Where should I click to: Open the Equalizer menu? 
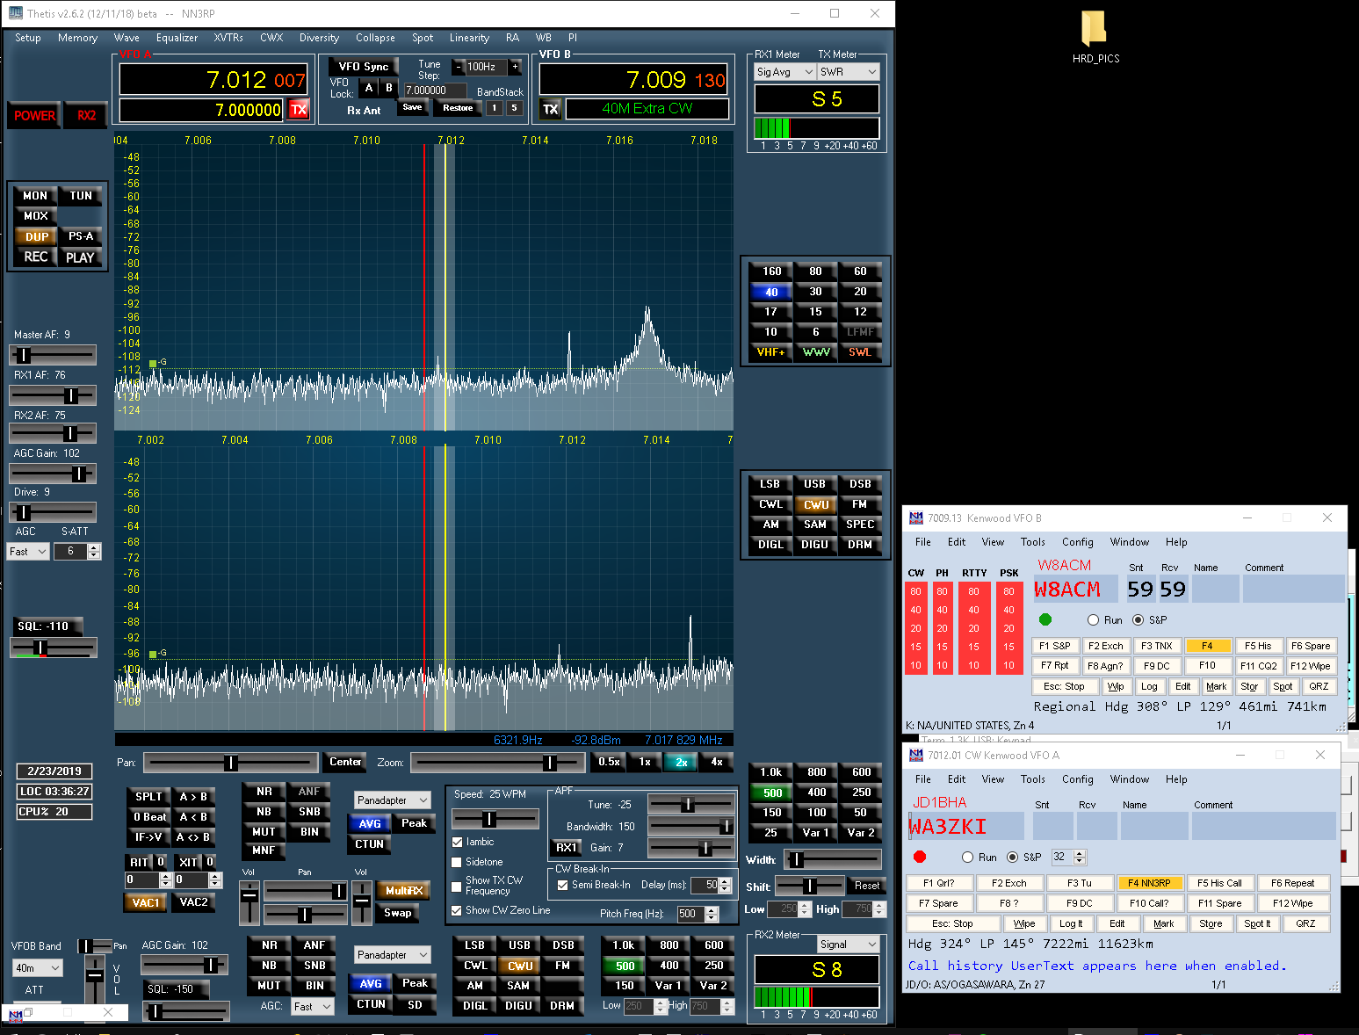(177, 38)
